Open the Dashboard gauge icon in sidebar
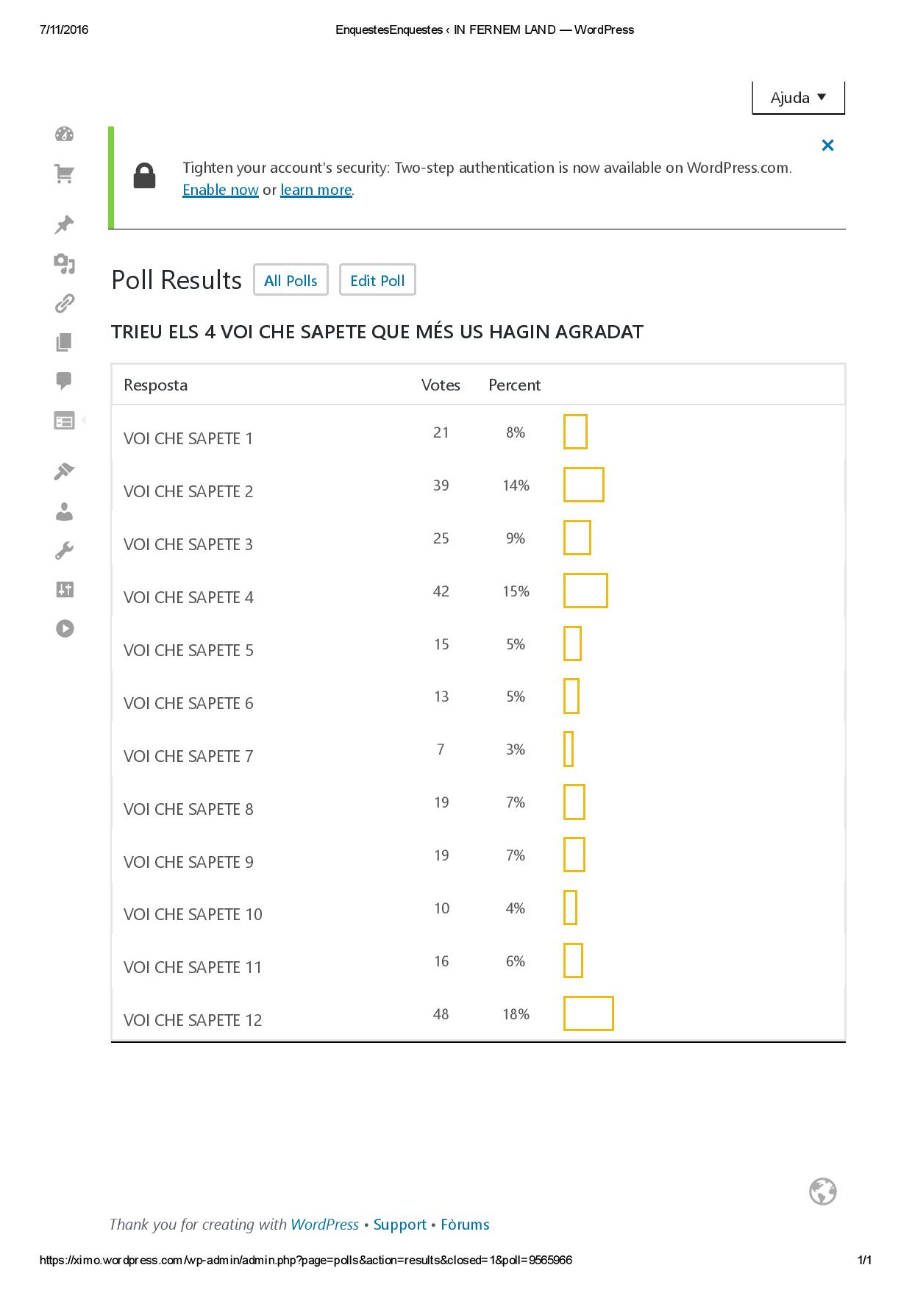Screen dimensions: 912x1290 tap(65, 135)
